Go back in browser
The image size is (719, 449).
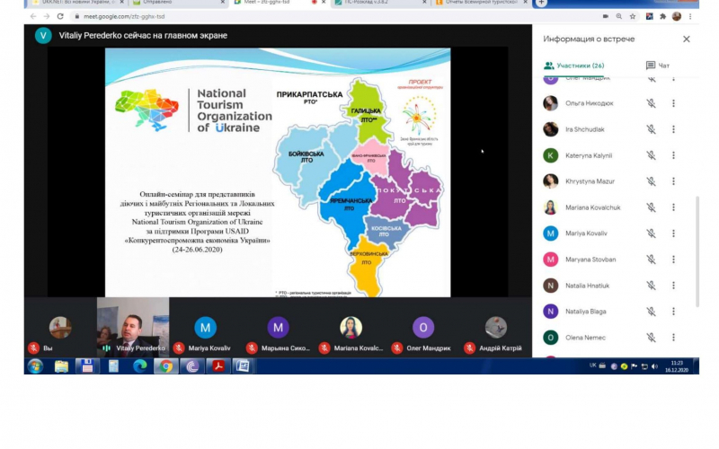33,16
